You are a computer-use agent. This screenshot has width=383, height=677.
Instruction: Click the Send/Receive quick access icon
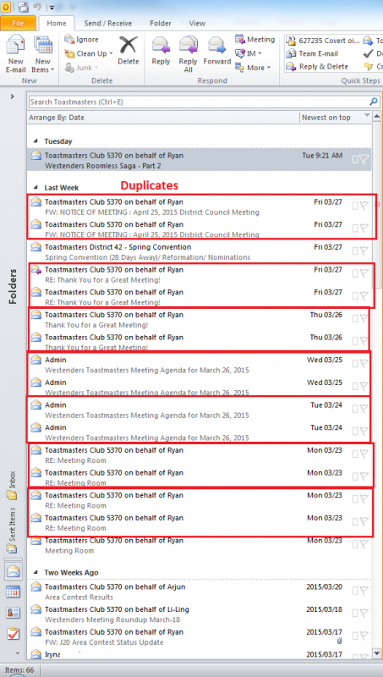tap(23, 7)
